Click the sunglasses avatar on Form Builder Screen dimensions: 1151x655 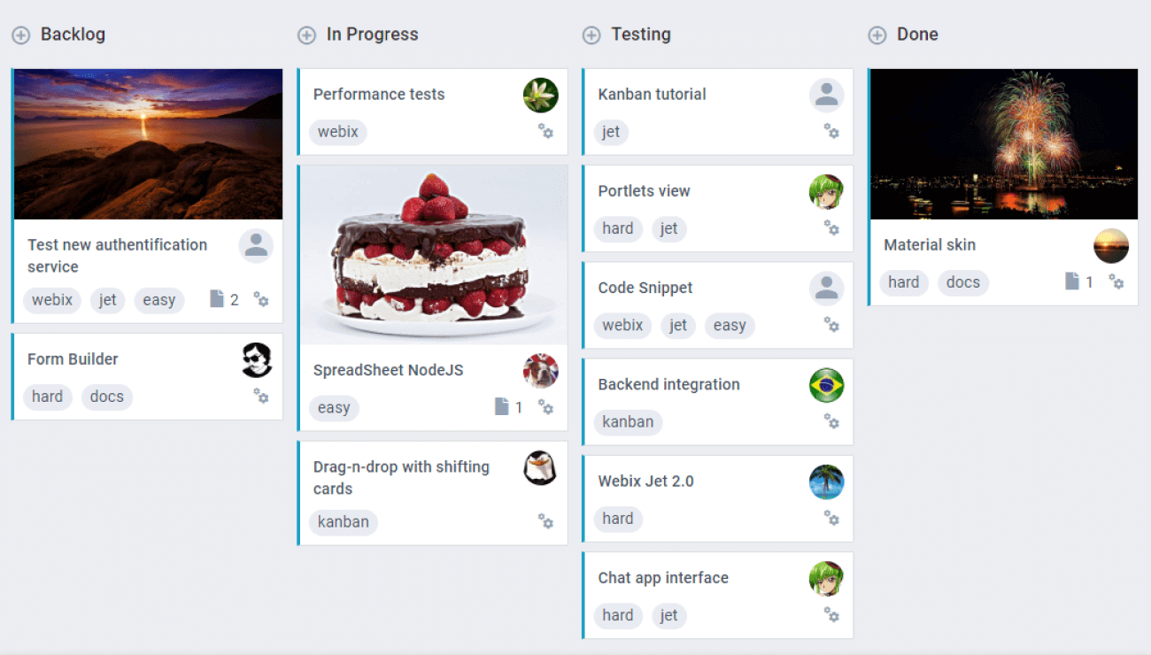(256, 360)
